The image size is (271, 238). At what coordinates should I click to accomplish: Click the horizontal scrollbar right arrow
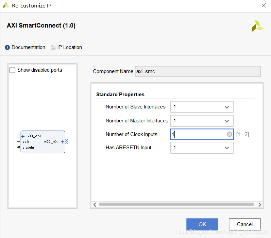260,205
